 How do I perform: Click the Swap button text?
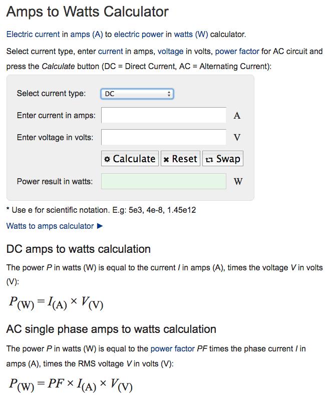[x=228, y=159]
